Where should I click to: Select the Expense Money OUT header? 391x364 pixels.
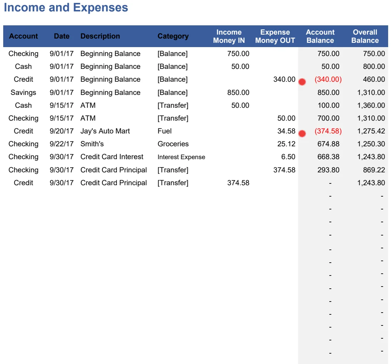(275, 36)
